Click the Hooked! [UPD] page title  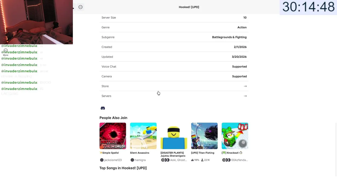(x=189, y=7)
